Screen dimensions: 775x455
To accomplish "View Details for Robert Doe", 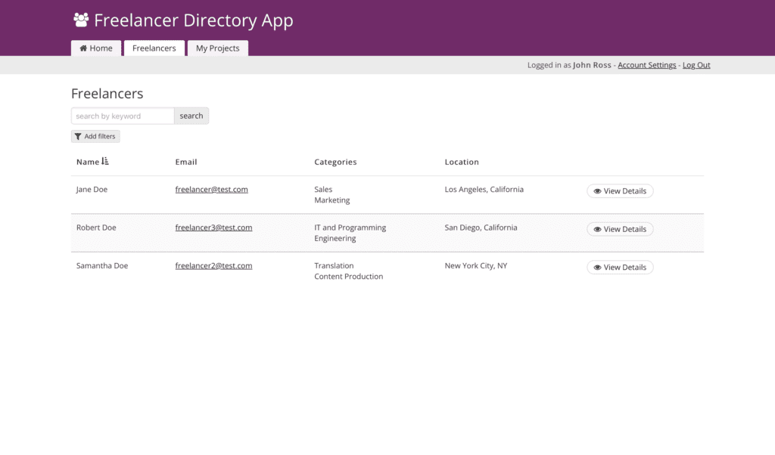I will coord(620,229).
